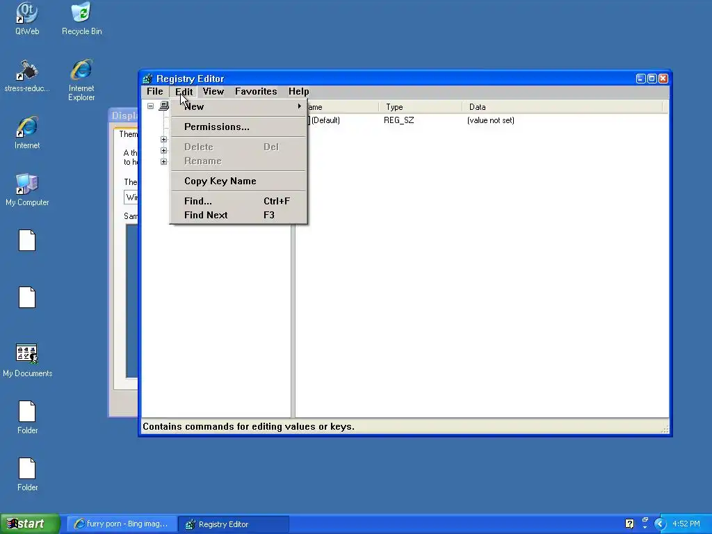The height and width of the screenshot is (534, 712).
Task: Open the File menu
Action: click(x=155, y=91)
